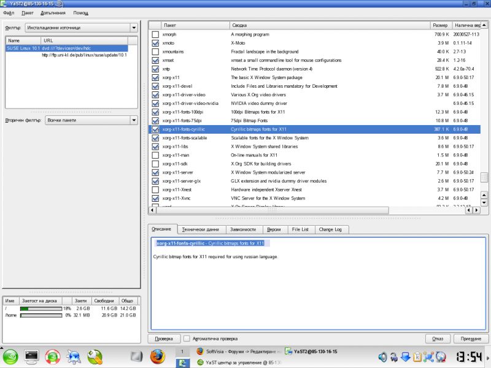This screenshot has width=491, height=368.
Task: Toggle the Автоматична проверка checkbox
Action: click(x=187, y=339)
